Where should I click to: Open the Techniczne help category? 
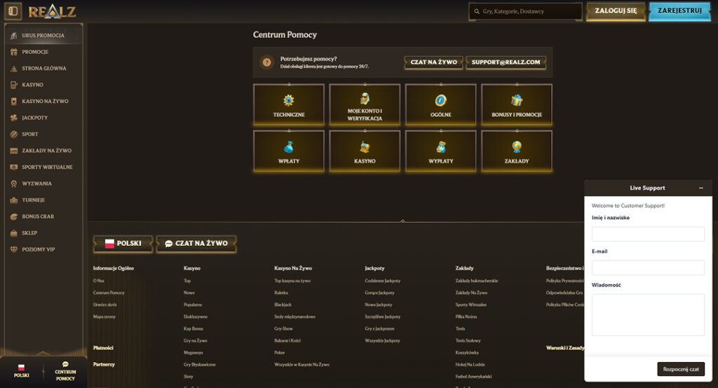pyautogui.click(x=288, y=105)
